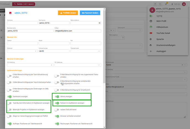Screen dimensions: 190x129
Task: Click the dialog scroll-up arrow
Action: tap(104, 9)
